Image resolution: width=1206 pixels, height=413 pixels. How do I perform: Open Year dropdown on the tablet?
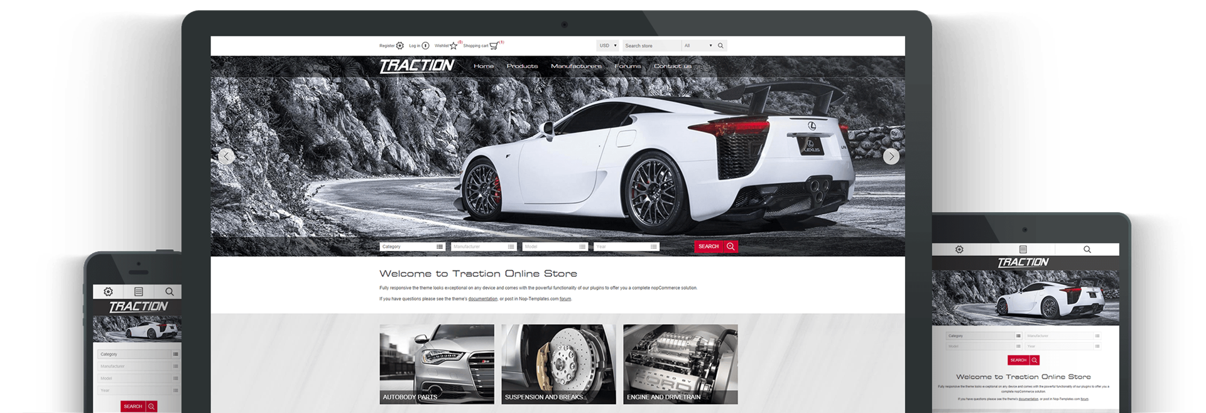coord(1063,346)
